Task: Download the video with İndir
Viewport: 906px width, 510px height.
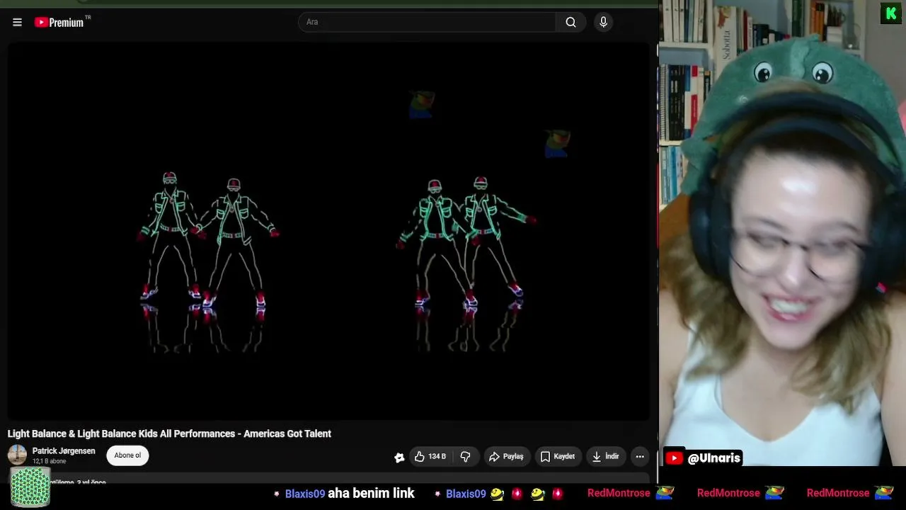Action: tap(606, 457)
